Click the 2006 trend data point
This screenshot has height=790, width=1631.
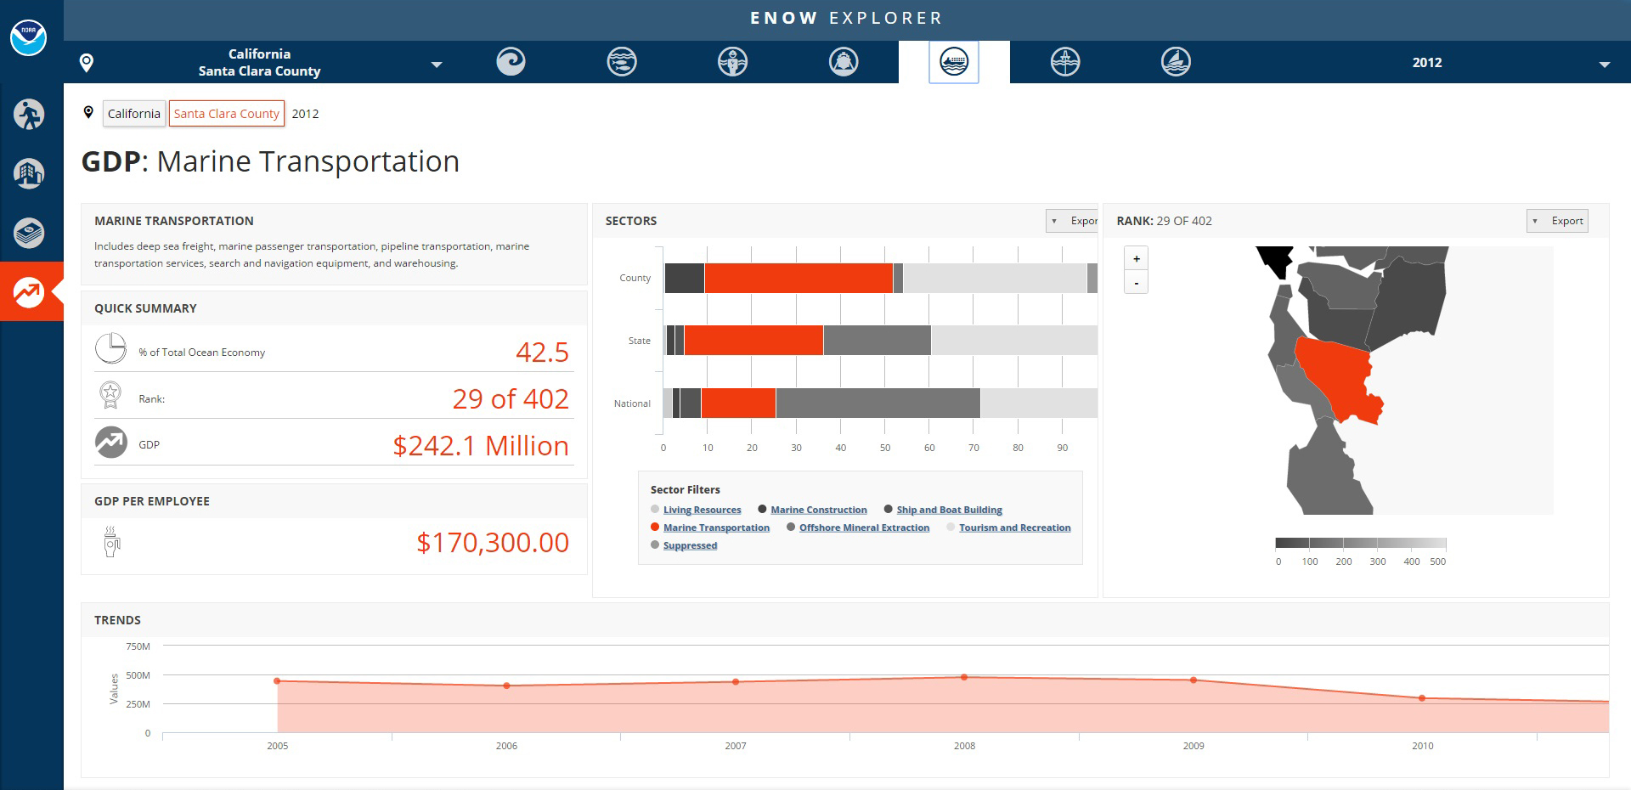(x=506, y=686)
